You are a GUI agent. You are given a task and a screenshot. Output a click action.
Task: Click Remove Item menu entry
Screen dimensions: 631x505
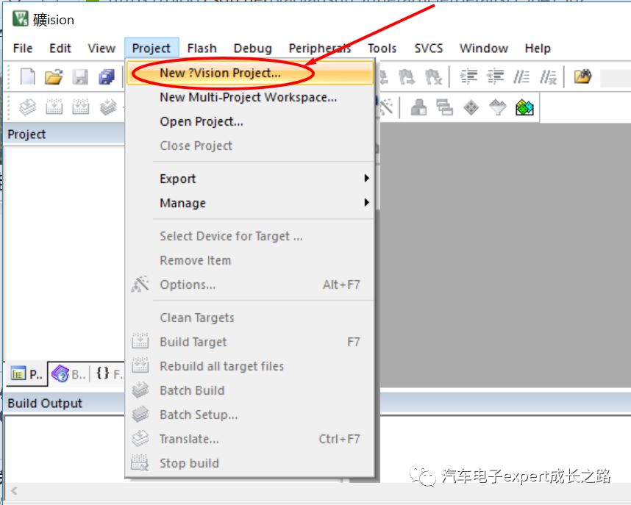[250, 260]
